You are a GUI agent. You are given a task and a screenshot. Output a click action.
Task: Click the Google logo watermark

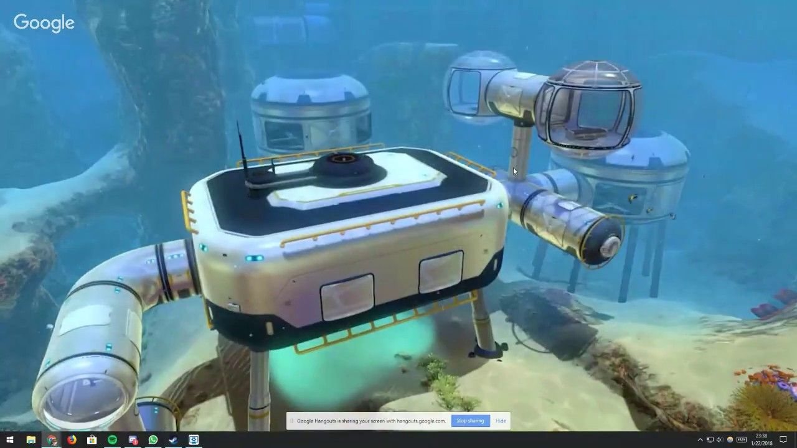point(44,23)
